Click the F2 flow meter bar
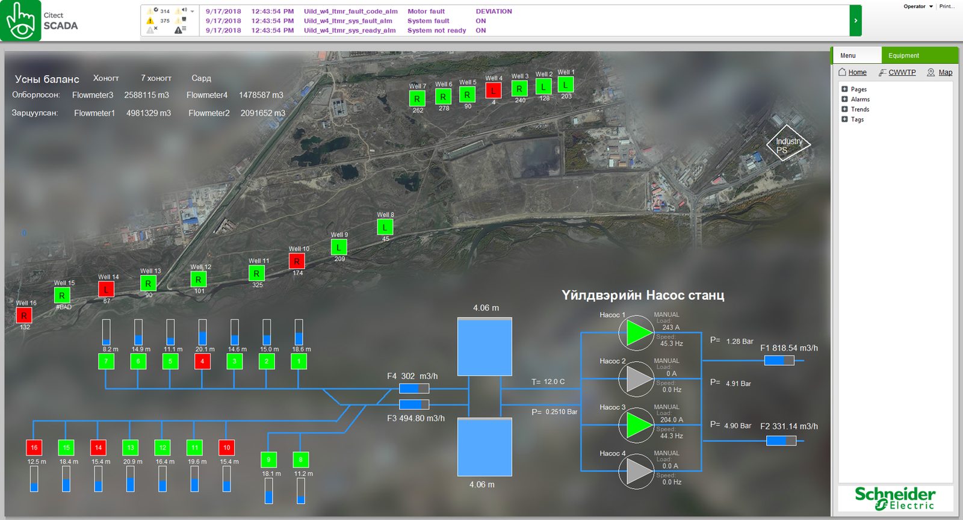 click(x=781, y=441)
